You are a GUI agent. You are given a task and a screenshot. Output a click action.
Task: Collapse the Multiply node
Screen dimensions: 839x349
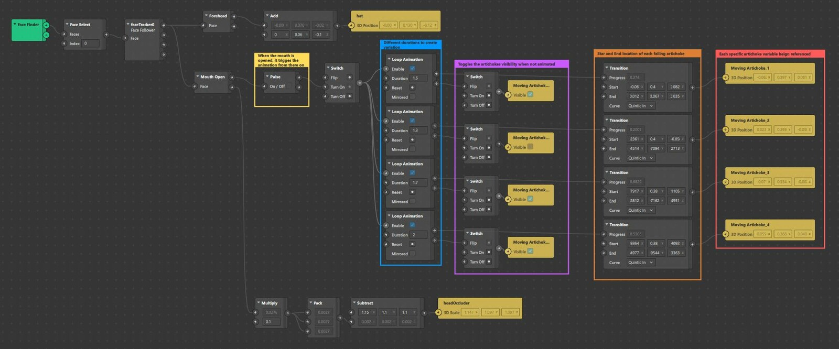tap(259, 303)
